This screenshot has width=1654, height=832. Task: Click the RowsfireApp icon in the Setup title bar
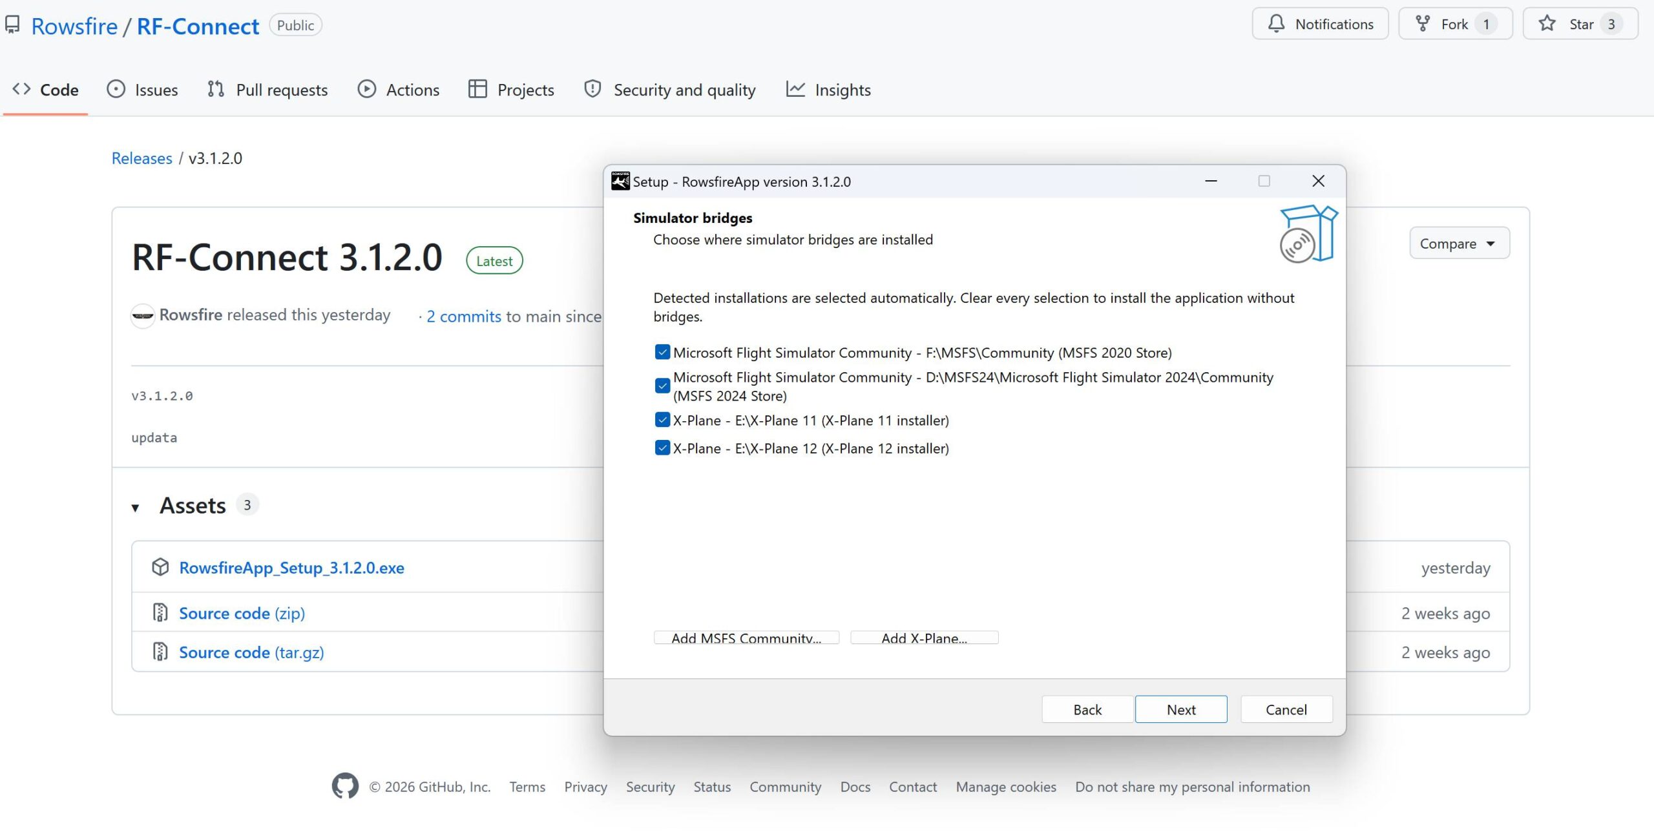tap(620, 182)
